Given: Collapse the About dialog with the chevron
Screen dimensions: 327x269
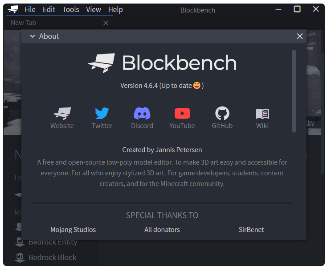Looking at the screenshot, I should (x=33, y=36).
